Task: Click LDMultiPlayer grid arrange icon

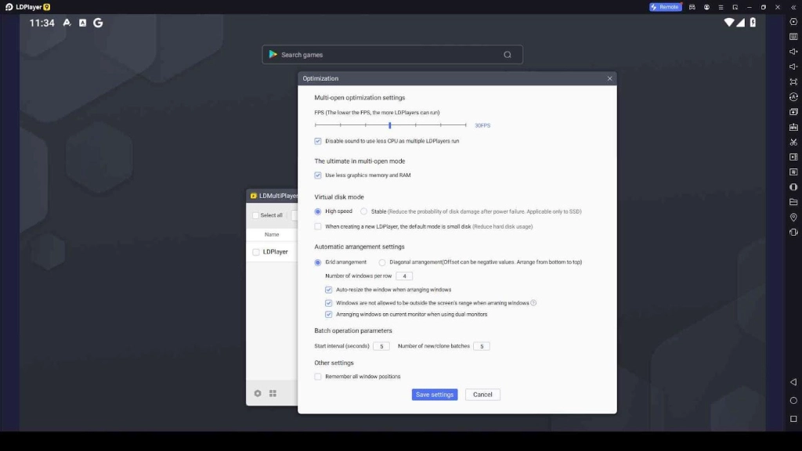Action: click(273, 393)
